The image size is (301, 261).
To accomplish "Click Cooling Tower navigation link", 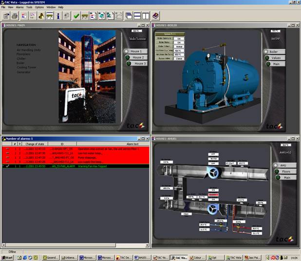I will (26, 67).
